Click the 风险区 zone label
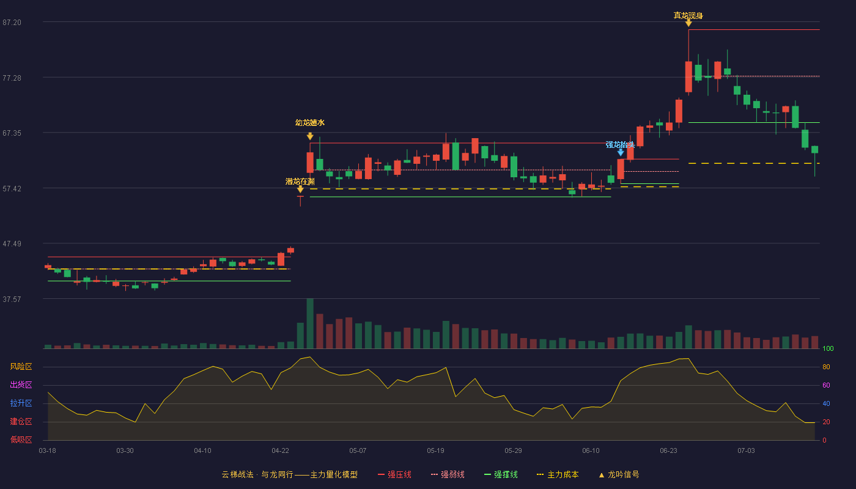The height and width of the screenshot is (489, 856). [x=21, y=367]
